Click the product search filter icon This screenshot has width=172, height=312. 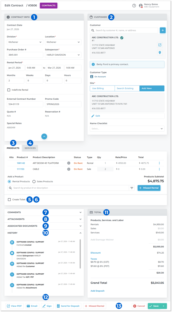(132, 188)
